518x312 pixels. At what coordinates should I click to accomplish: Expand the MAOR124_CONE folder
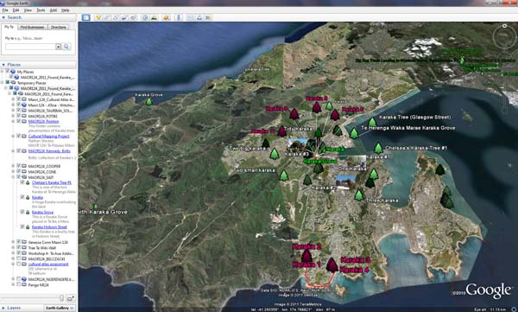coord(14,172)
